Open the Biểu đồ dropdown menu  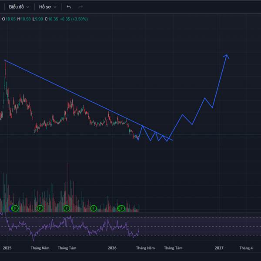[x=19, y=7]
